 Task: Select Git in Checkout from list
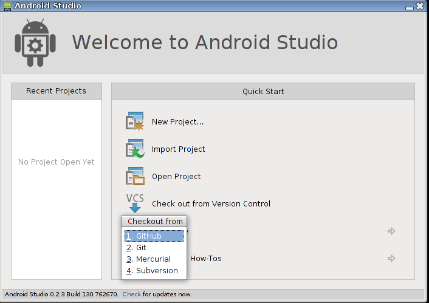(154, 248)
